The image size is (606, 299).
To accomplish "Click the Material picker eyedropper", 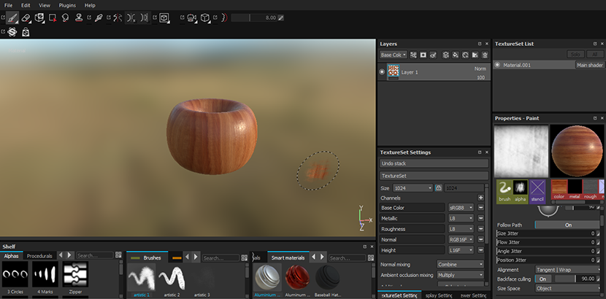I will click(98, 18).
